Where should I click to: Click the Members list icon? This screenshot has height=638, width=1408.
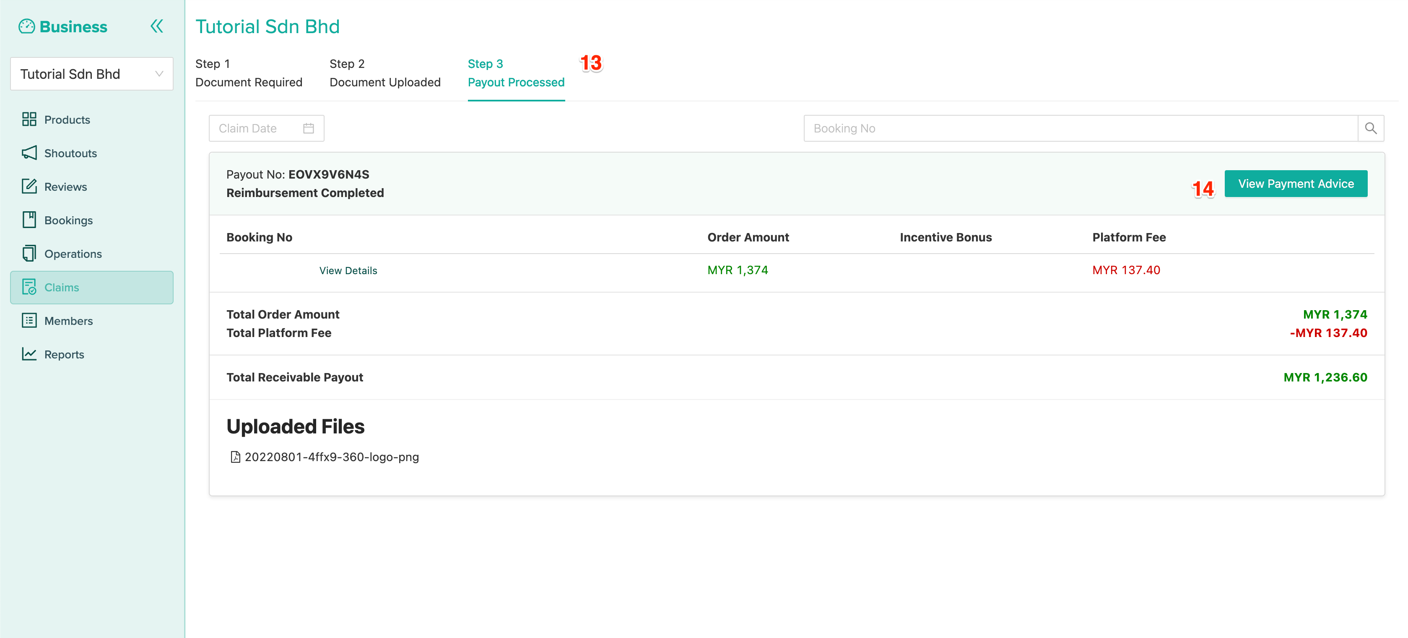tap(29, 321)
